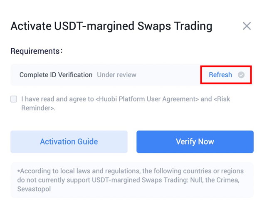Click the ID verification requirement row background

click(x=131, y=75)
